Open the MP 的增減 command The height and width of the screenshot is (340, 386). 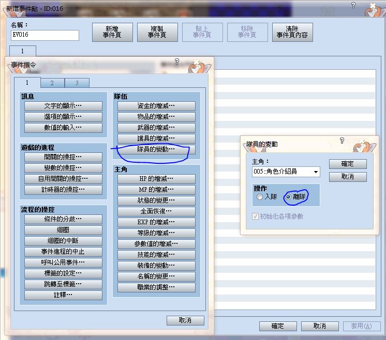tap(156, 190)
